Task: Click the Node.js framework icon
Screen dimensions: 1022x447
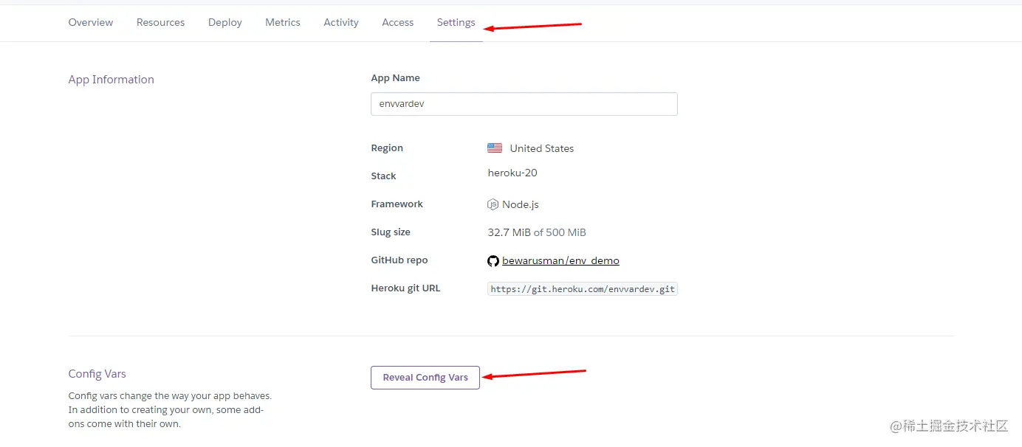Action: [493, 204]
